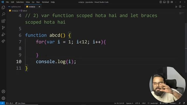Click the abcd symbol in the breadcrumb
187x105 pixels.
tap(25, 11)
